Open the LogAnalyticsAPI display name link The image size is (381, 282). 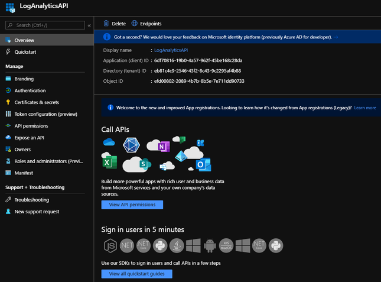tap(171, 50)
